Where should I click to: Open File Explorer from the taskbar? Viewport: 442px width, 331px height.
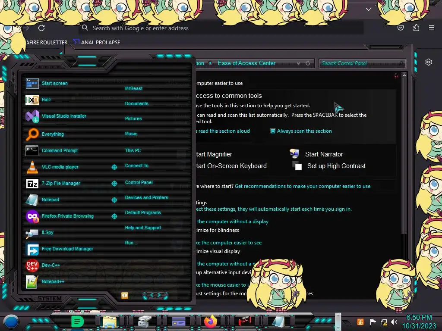click(x=110, y=322)
